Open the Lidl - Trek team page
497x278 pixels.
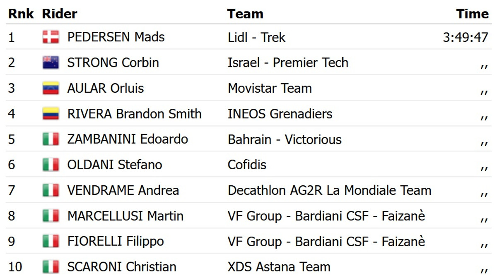click(256, 37)
